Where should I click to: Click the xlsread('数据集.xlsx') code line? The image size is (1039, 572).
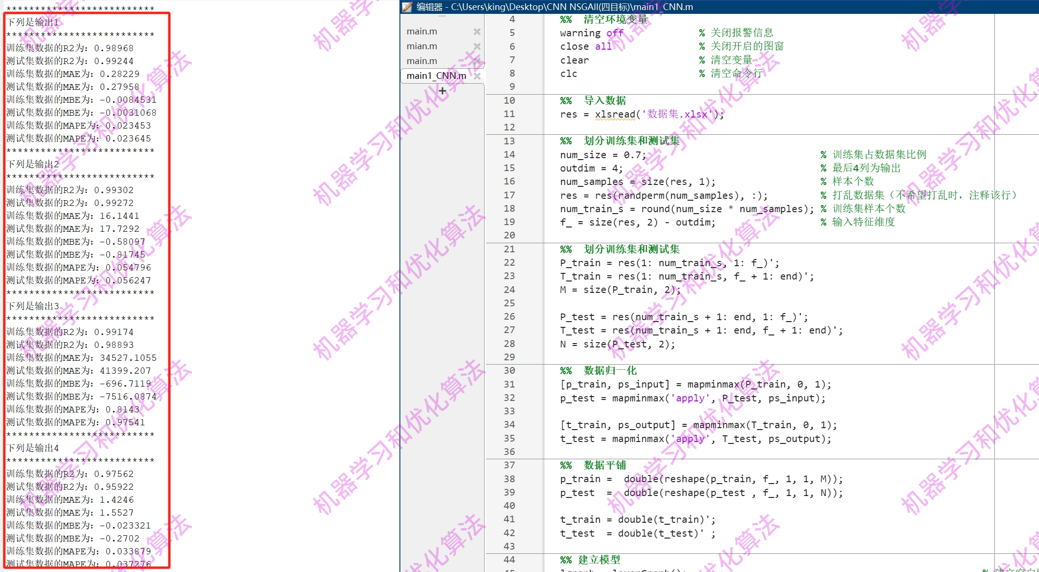coord(642,114)
